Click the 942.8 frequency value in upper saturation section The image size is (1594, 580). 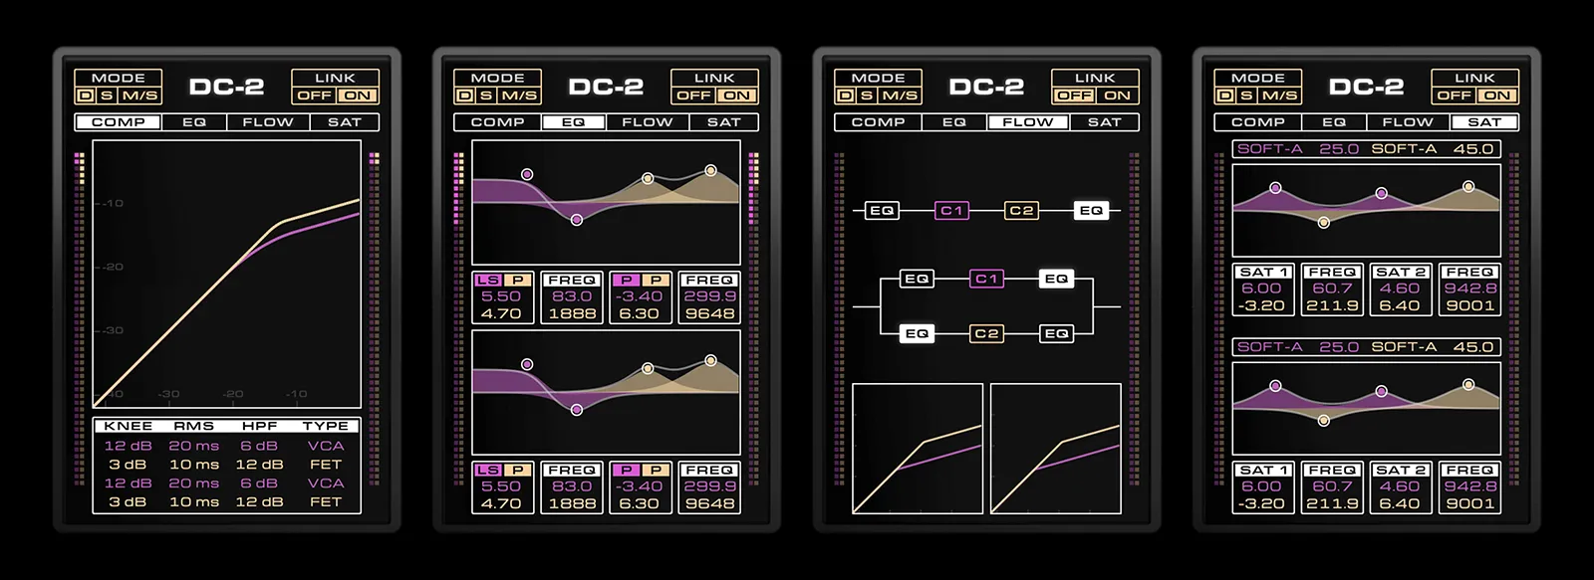(1469, 289)
